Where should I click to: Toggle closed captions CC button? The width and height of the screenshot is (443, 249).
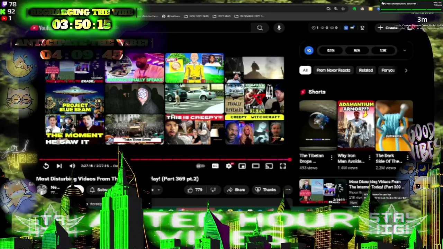[x=215, y=166]
